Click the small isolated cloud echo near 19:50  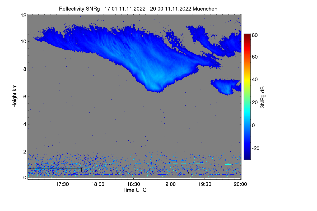point(226,86)
